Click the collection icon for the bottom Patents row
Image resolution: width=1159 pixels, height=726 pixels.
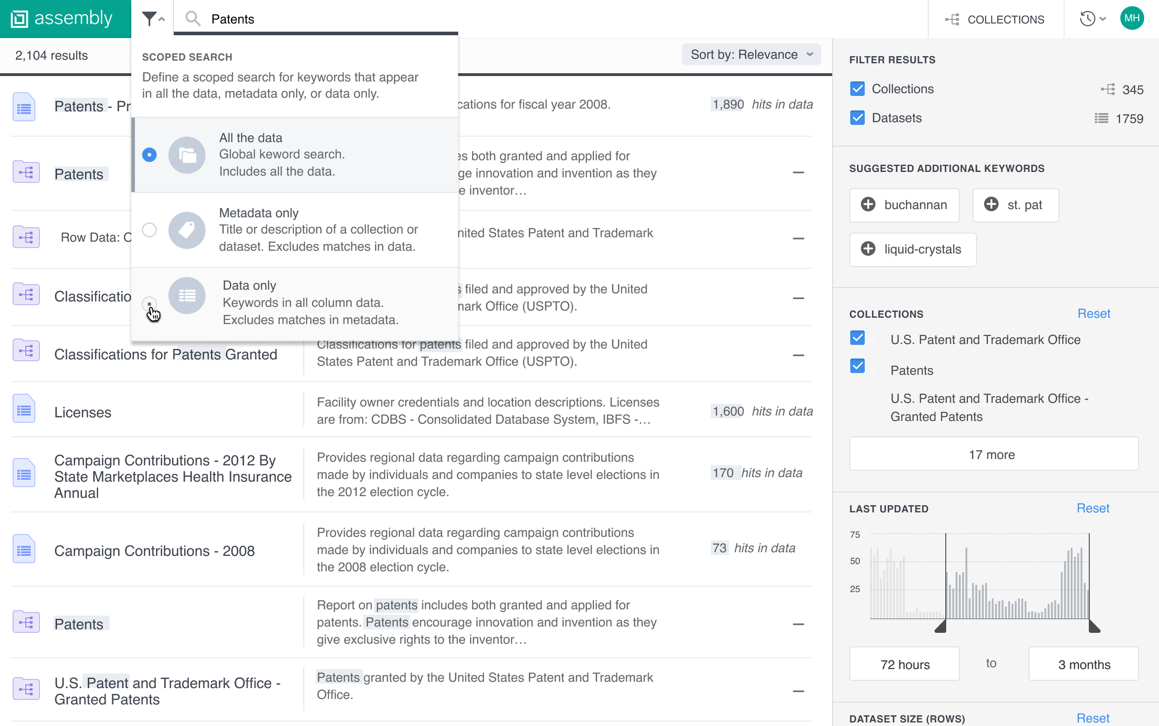26,622
